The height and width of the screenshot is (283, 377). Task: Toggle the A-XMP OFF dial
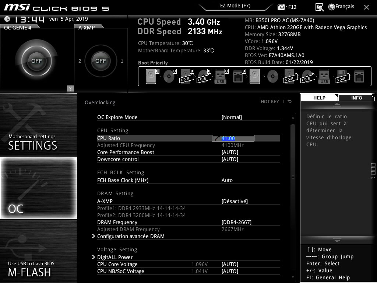click(x=101, y=60)
